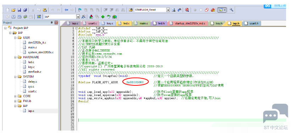
Task: Expand the FWLib group
Action: (x=15, y=101)
